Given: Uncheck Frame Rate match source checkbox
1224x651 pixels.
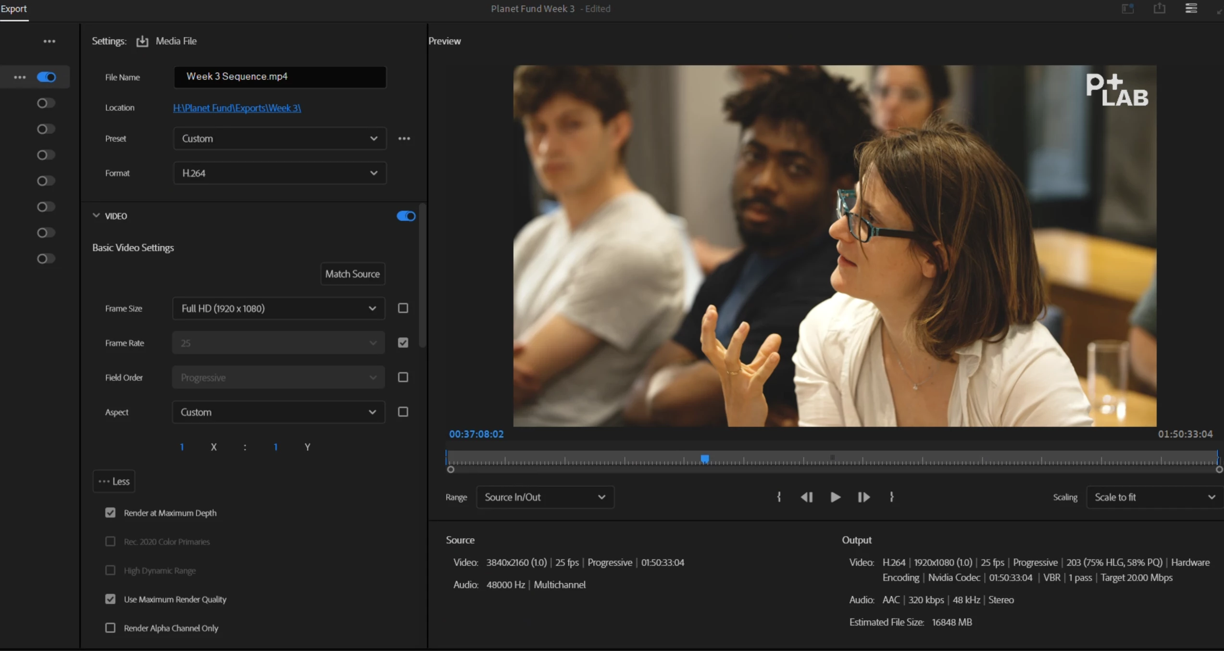Looking at the screenshot, I should coord(403,343).
